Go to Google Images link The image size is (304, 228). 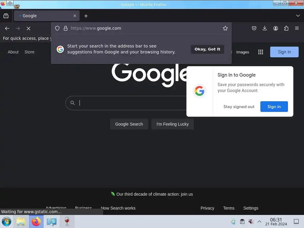coord(243,52)
